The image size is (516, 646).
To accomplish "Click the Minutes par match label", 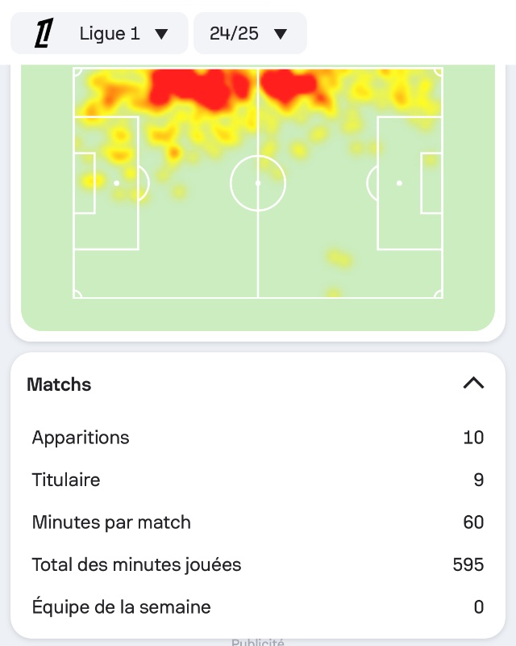I will click(111, 522).
